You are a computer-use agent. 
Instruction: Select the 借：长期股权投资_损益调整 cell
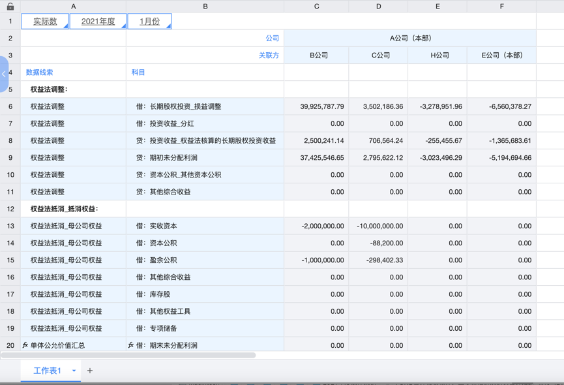point(205,106)
